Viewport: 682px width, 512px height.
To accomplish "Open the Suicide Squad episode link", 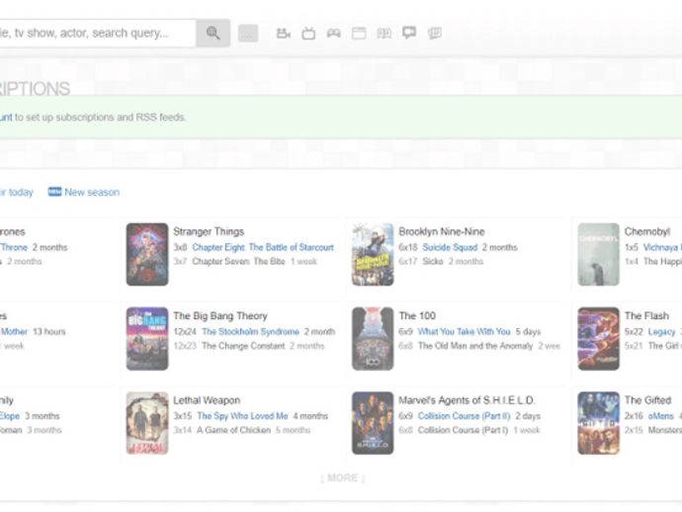I will click(x=450, y=247).
